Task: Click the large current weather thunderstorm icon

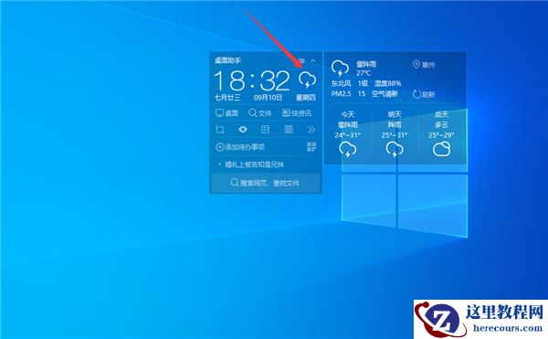Action: tap(340, 69)
